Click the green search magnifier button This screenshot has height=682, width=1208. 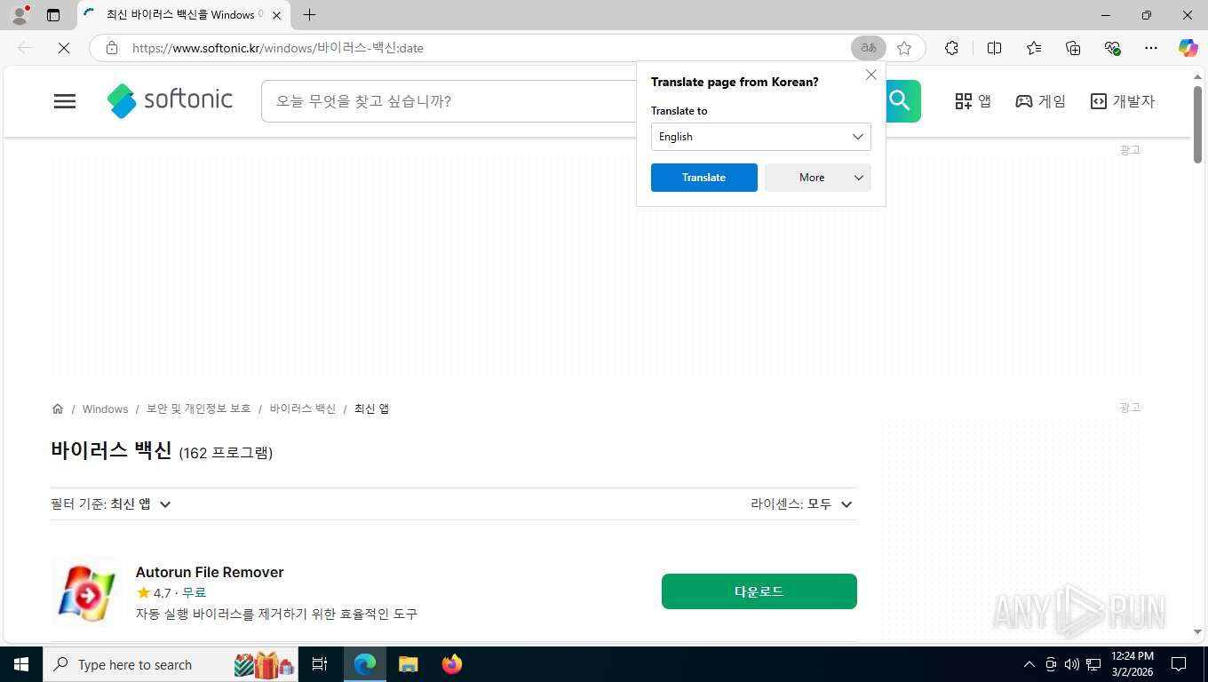(901, 101)
